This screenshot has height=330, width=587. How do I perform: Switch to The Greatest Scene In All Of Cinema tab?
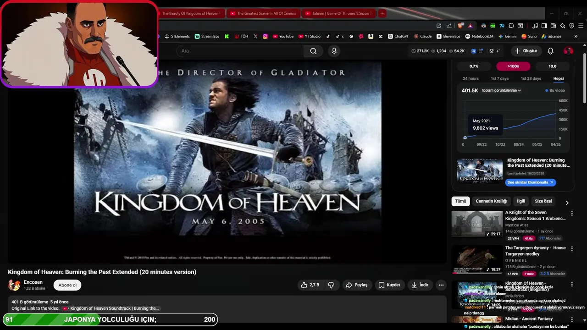point(263,13)
